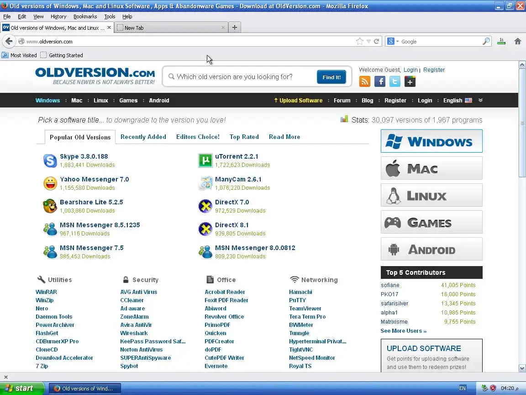The image size is (526, 395).
Task: Click the large Games platform button
Action: click(431, 222)
